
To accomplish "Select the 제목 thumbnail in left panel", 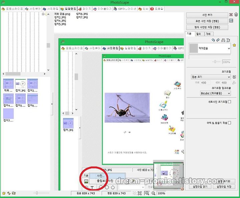I will point(8,85).
